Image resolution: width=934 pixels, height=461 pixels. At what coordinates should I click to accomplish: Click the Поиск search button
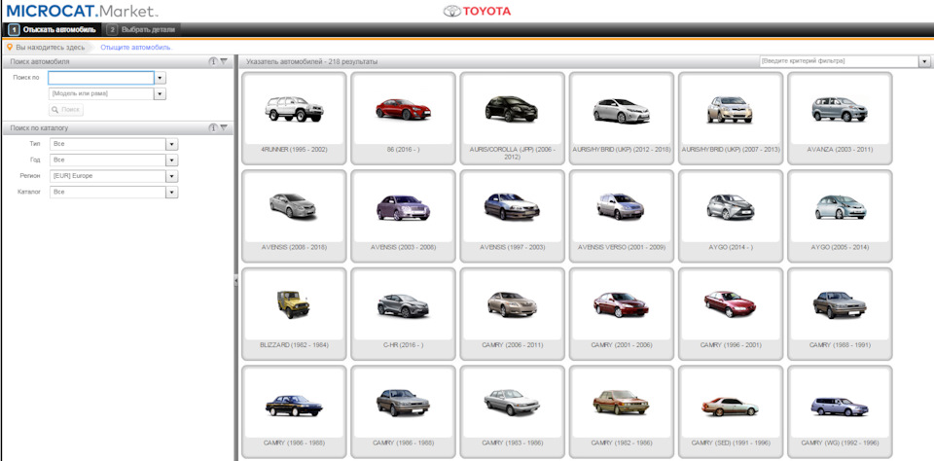pos(66,110)
